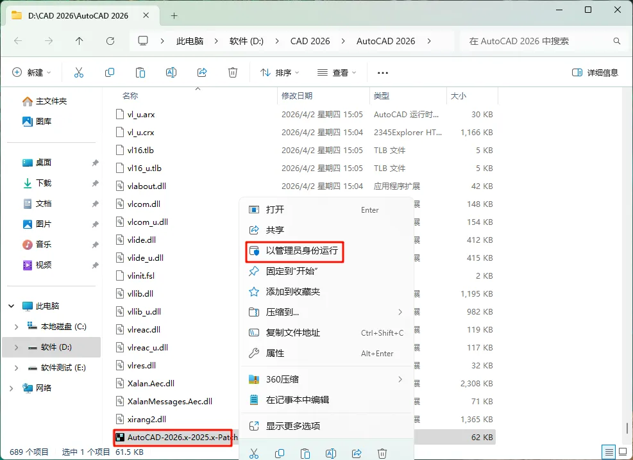Open the 新建 dropdown
633x460 pixels.
[31, 72]
